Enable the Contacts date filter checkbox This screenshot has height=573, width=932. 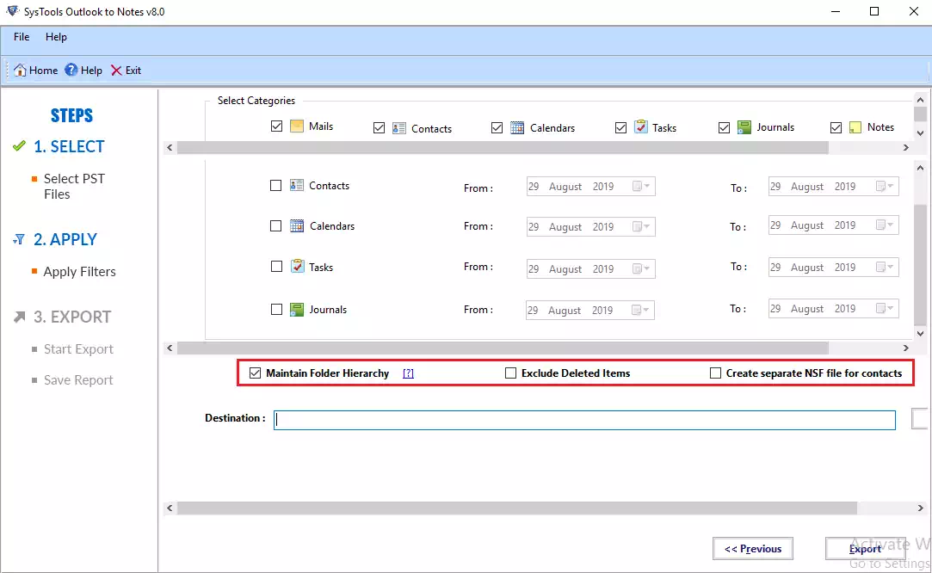[x=275, y=186]
